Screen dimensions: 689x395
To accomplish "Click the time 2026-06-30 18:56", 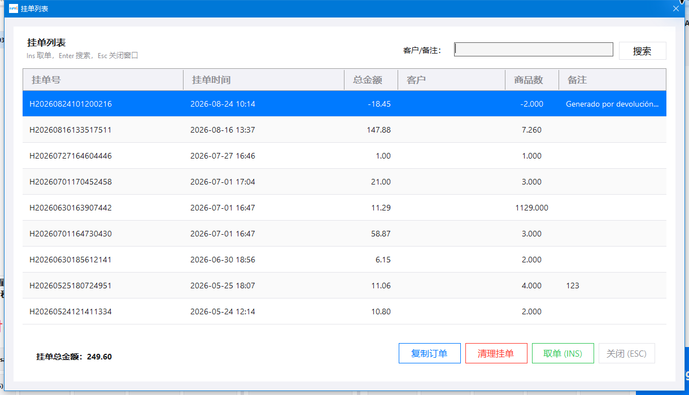I will 223,260.
